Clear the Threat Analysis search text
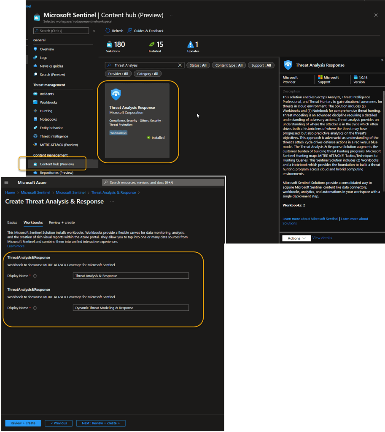This screenshot has height=432, width=385. click(x=180, y=65)
